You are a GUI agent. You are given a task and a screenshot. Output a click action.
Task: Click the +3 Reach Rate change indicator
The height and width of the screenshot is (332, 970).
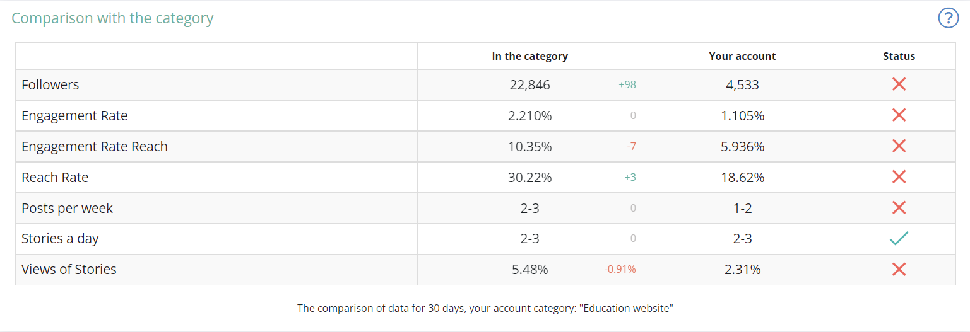(x=629, y=178)
